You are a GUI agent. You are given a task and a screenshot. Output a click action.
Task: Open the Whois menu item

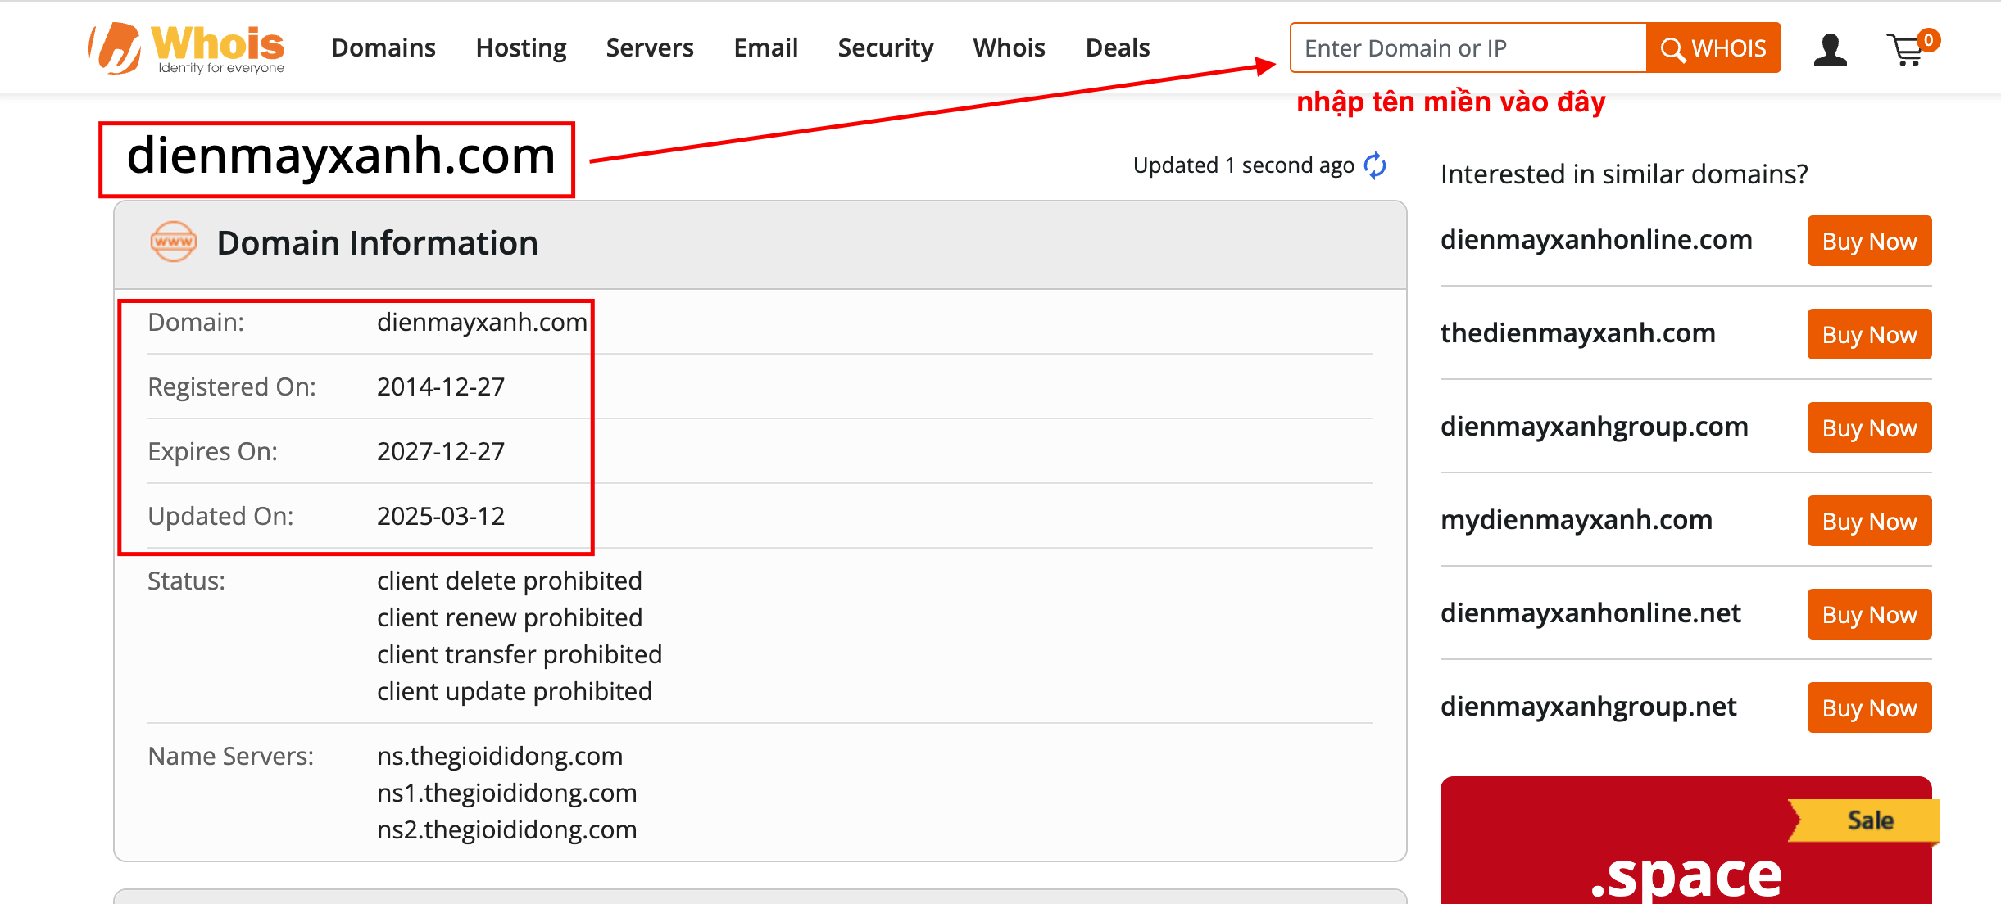[x=1009, y=47]
